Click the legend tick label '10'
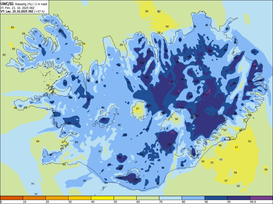Screen dimensions: 273x204 click(25, 202)
